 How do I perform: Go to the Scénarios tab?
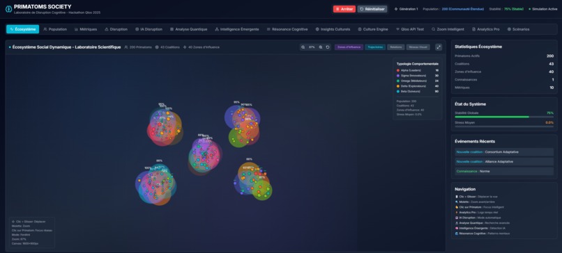point(518,29)
